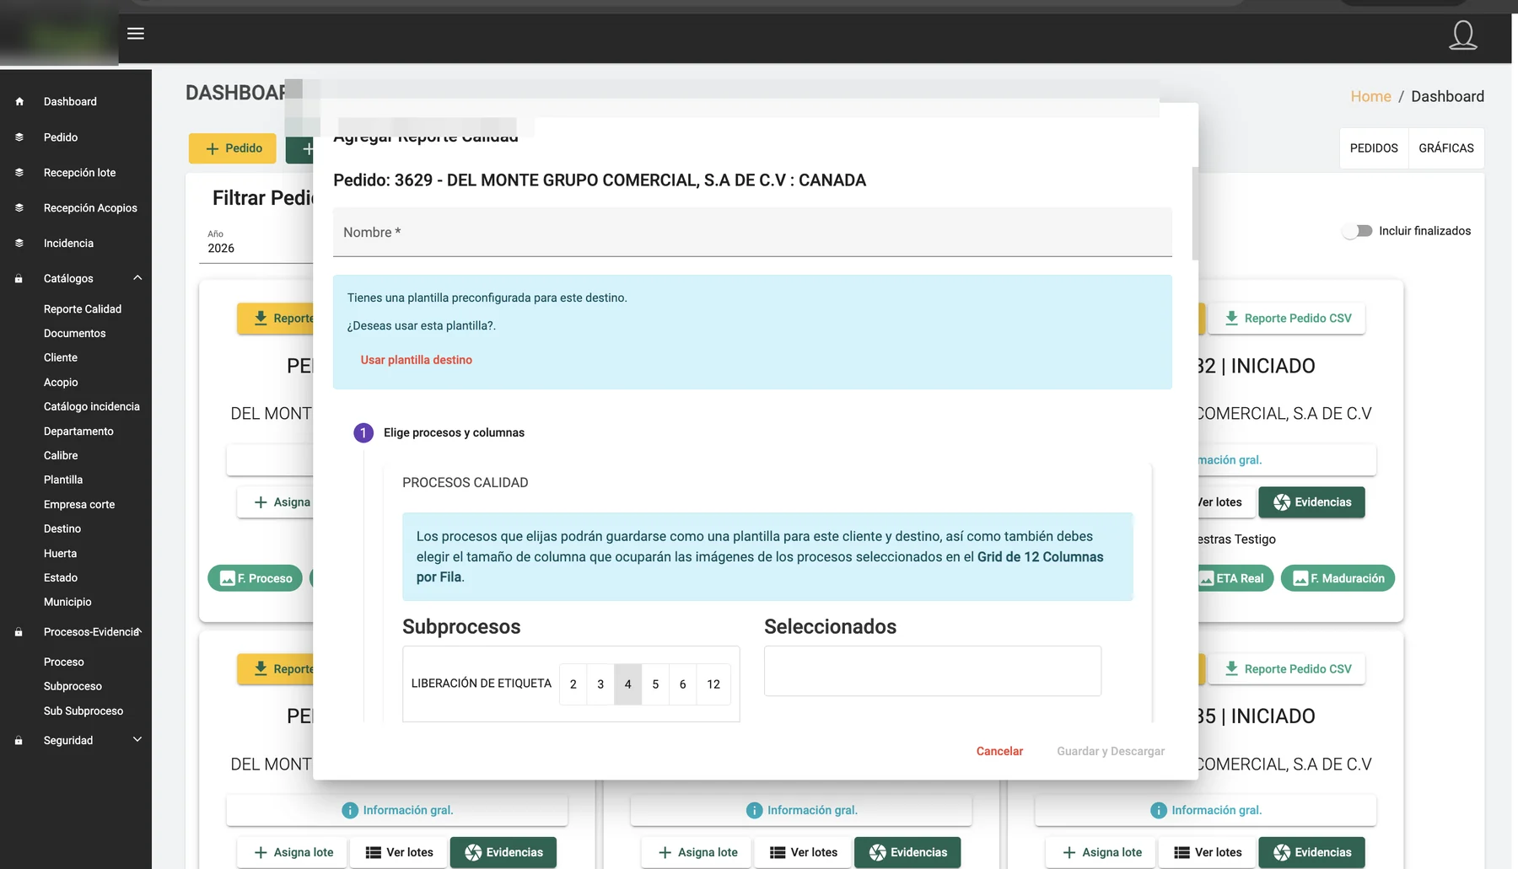Select column size 12 for LIBERACIÓN DE ETIQUETA
This screenshot has height=869, width=1518.
713,684
